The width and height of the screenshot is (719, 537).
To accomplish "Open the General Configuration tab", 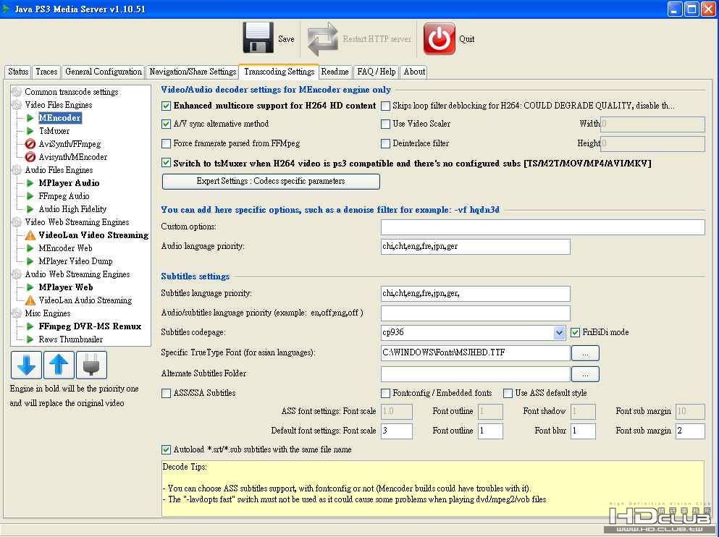I will tap(103, 72).
